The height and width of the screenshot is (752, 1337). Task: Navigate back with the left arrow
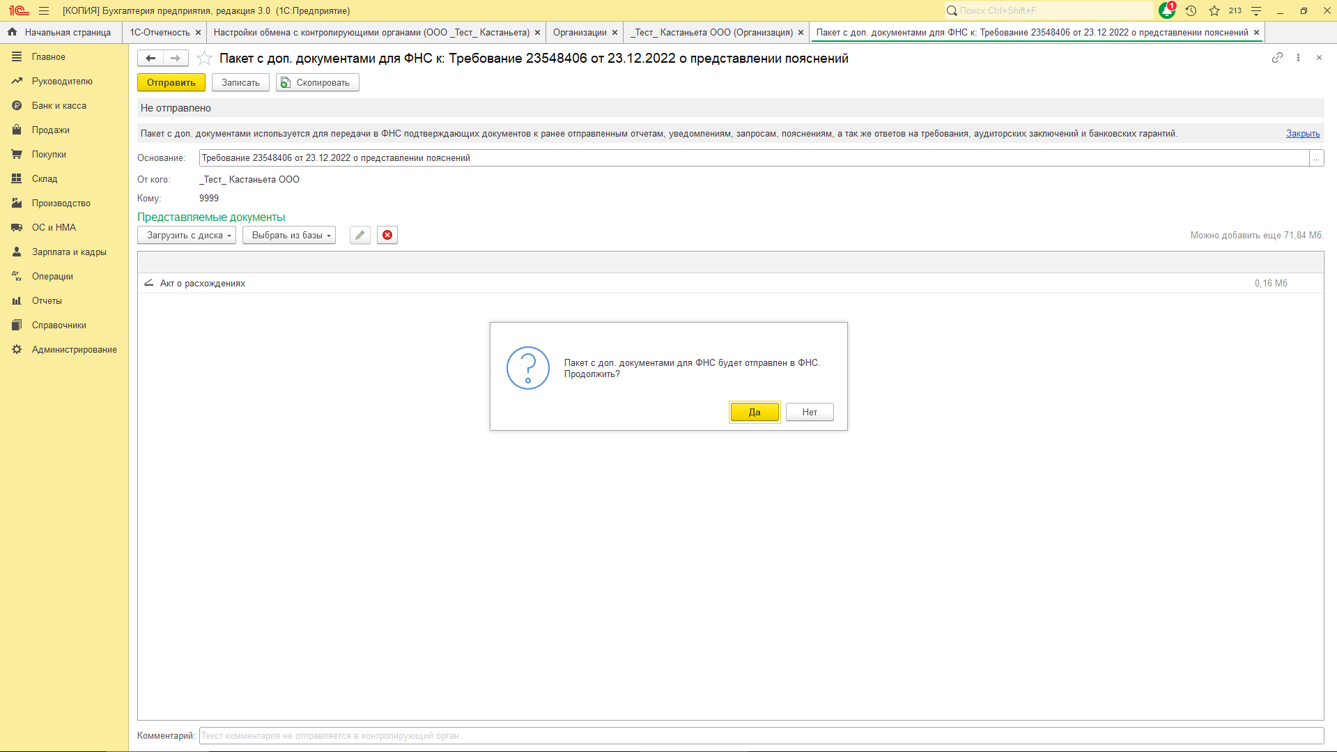150,59
